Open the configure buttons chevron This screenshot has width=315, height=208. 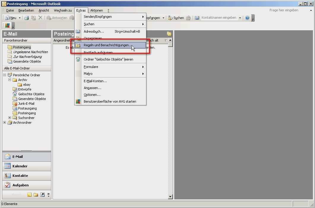(x=48, y=195)
